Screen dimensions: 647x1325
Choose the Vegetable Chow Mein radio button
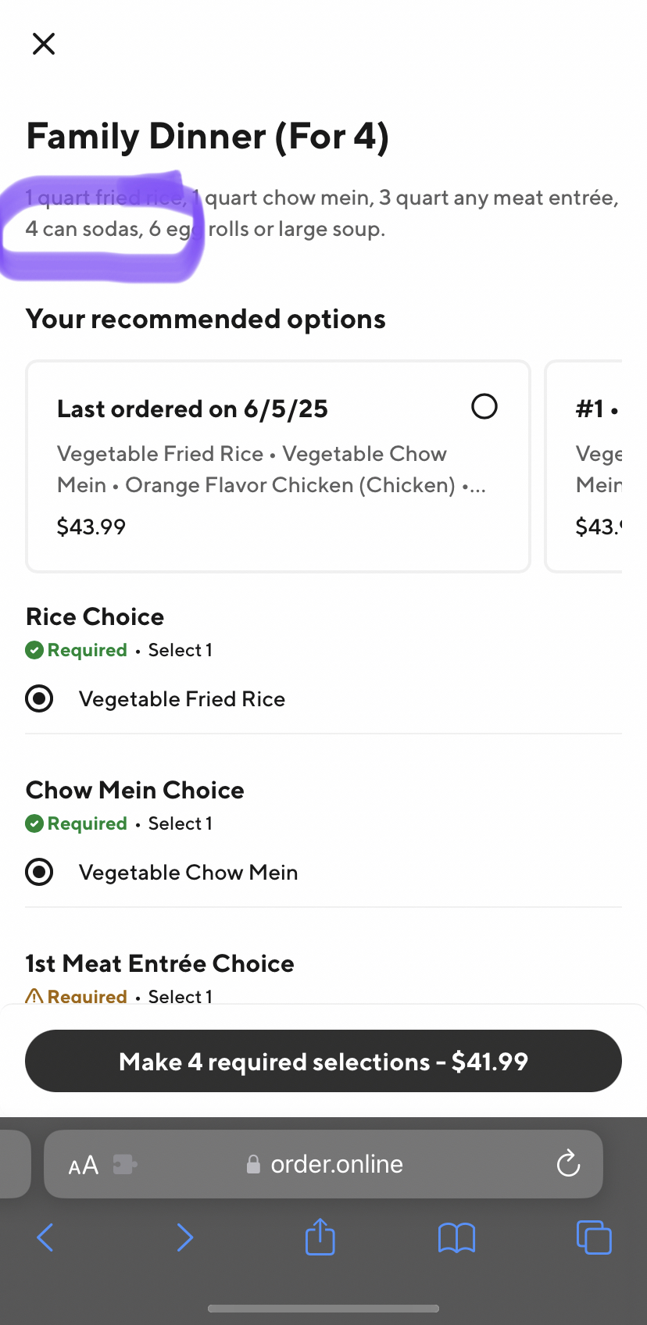coord(39,872)
